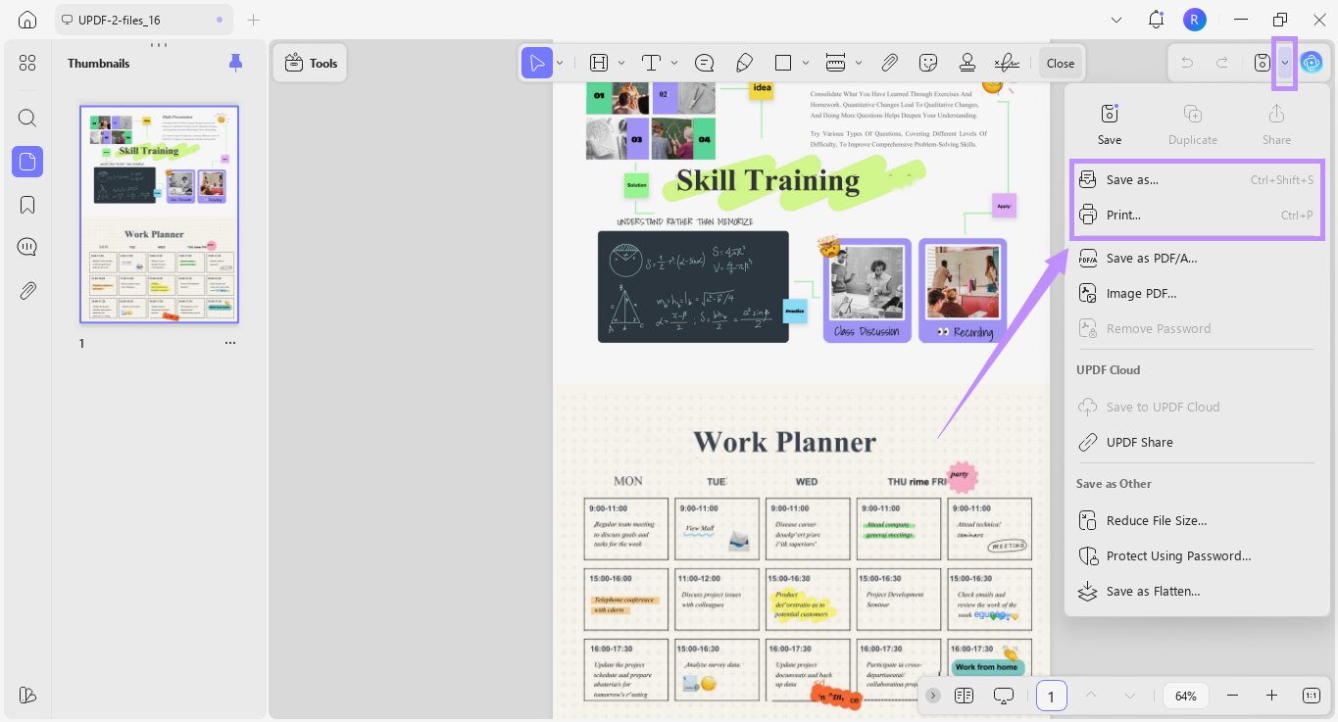Open the comments panel in the sidebar
The width and height of the screenshot is (1338, 722).
26,246
